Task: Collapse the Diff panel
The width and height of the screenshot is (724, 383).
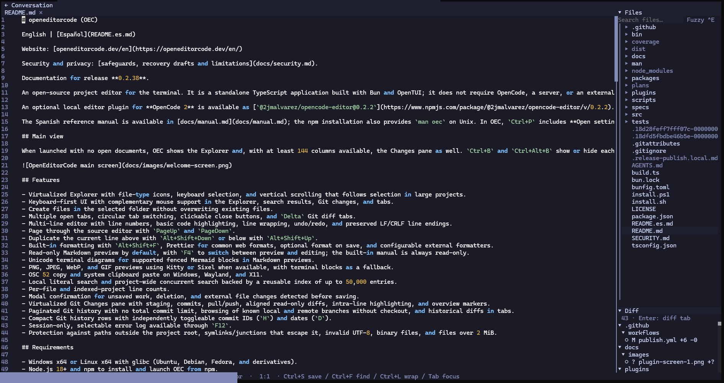Action: (620, 311)
